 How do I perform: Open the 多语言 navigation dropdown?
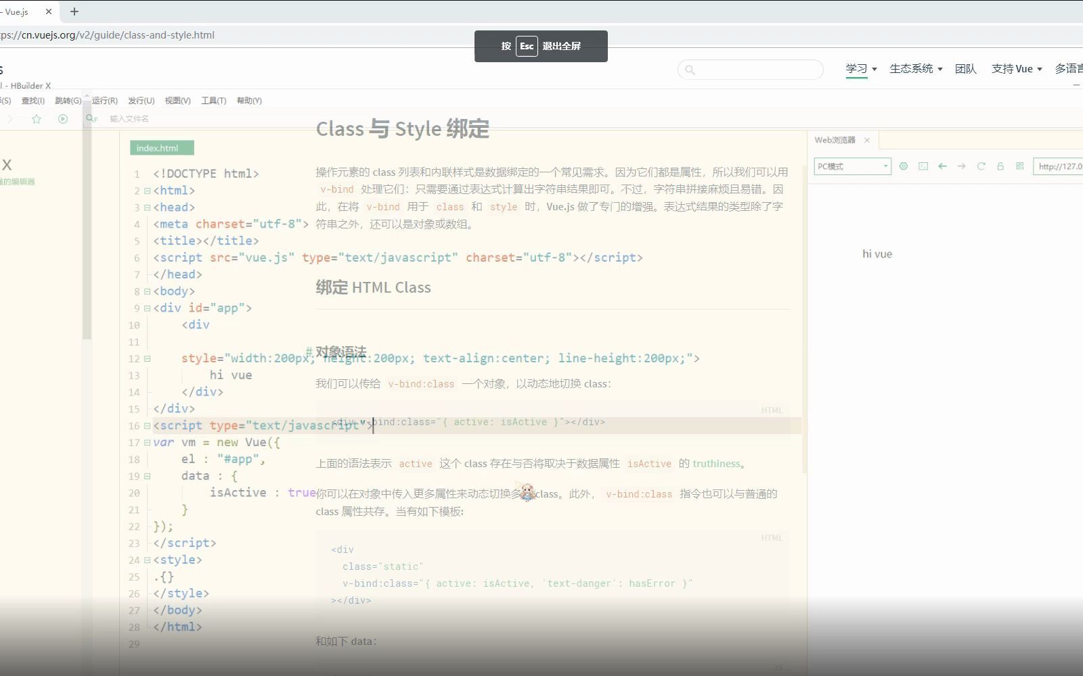tap(1069, 68)
